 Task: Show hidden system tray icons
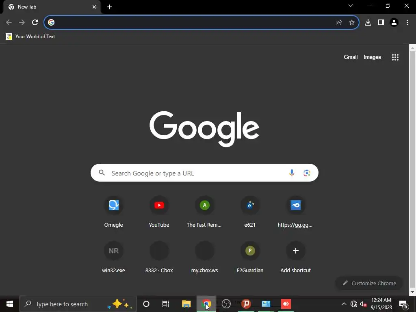tap(344, 304)
